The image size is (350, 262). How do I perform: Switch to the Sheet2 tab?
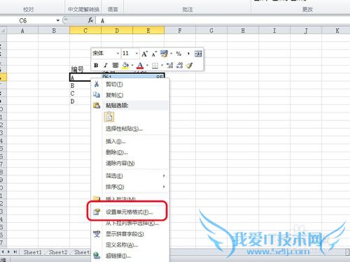tap(58, 252)
